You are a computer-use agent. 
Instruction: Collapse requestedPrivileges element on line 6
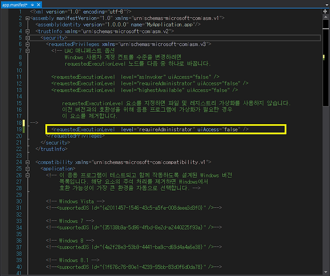click(x=27, y=44)
